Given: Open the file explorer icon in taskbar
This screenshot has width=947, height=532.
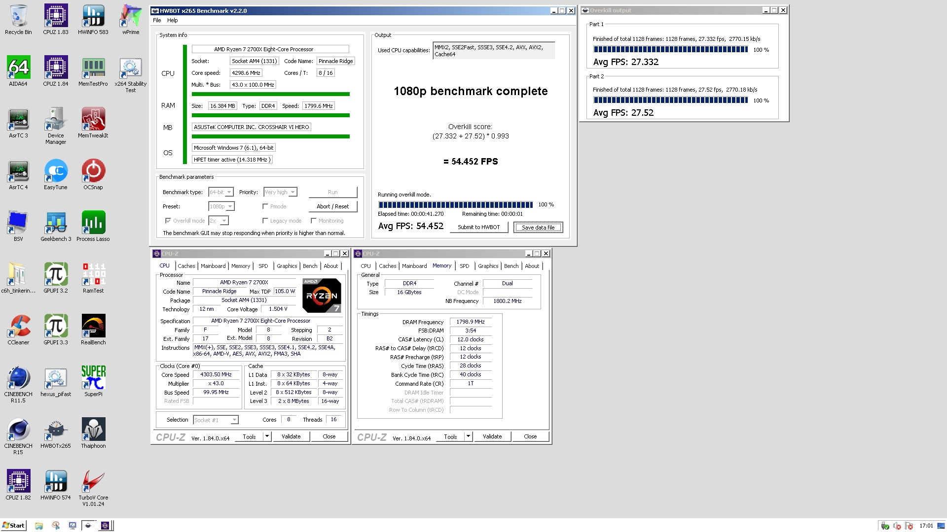Looking at the screenshot, I should tap(39, 526).
